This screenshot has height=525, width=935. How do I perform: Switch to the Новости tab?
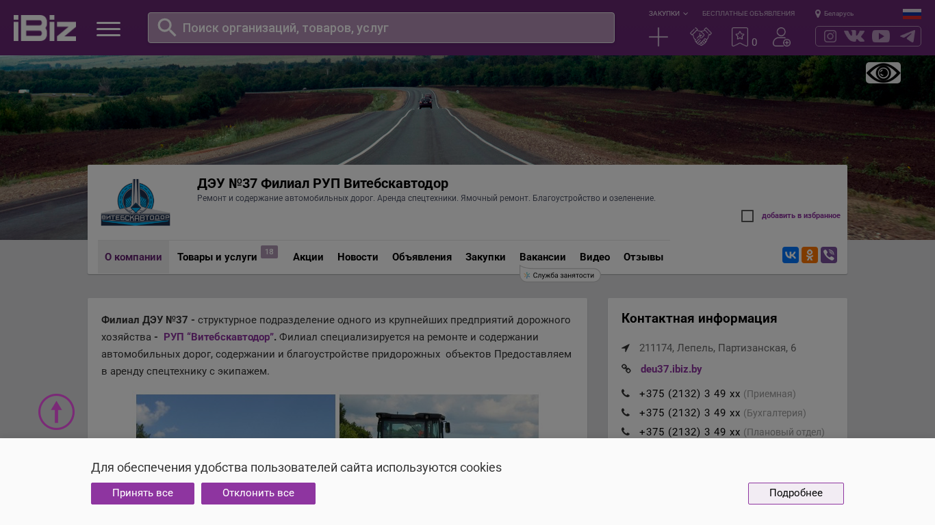pyautogui.click(x=358, y=257)
